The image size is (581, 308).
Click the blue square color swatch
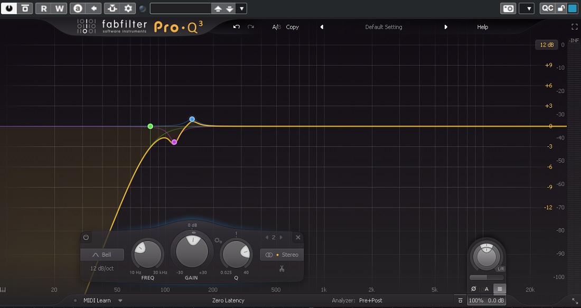coord(573,8)
